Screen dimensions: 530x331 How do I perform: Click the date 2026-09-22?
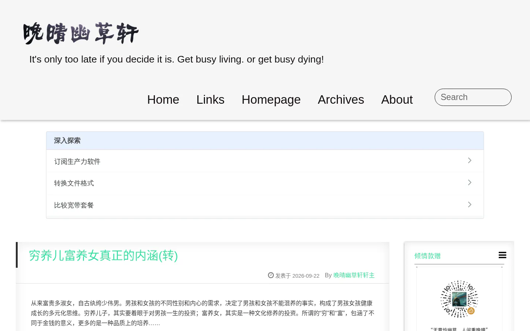pyautogui.click(x=306, y=276)
